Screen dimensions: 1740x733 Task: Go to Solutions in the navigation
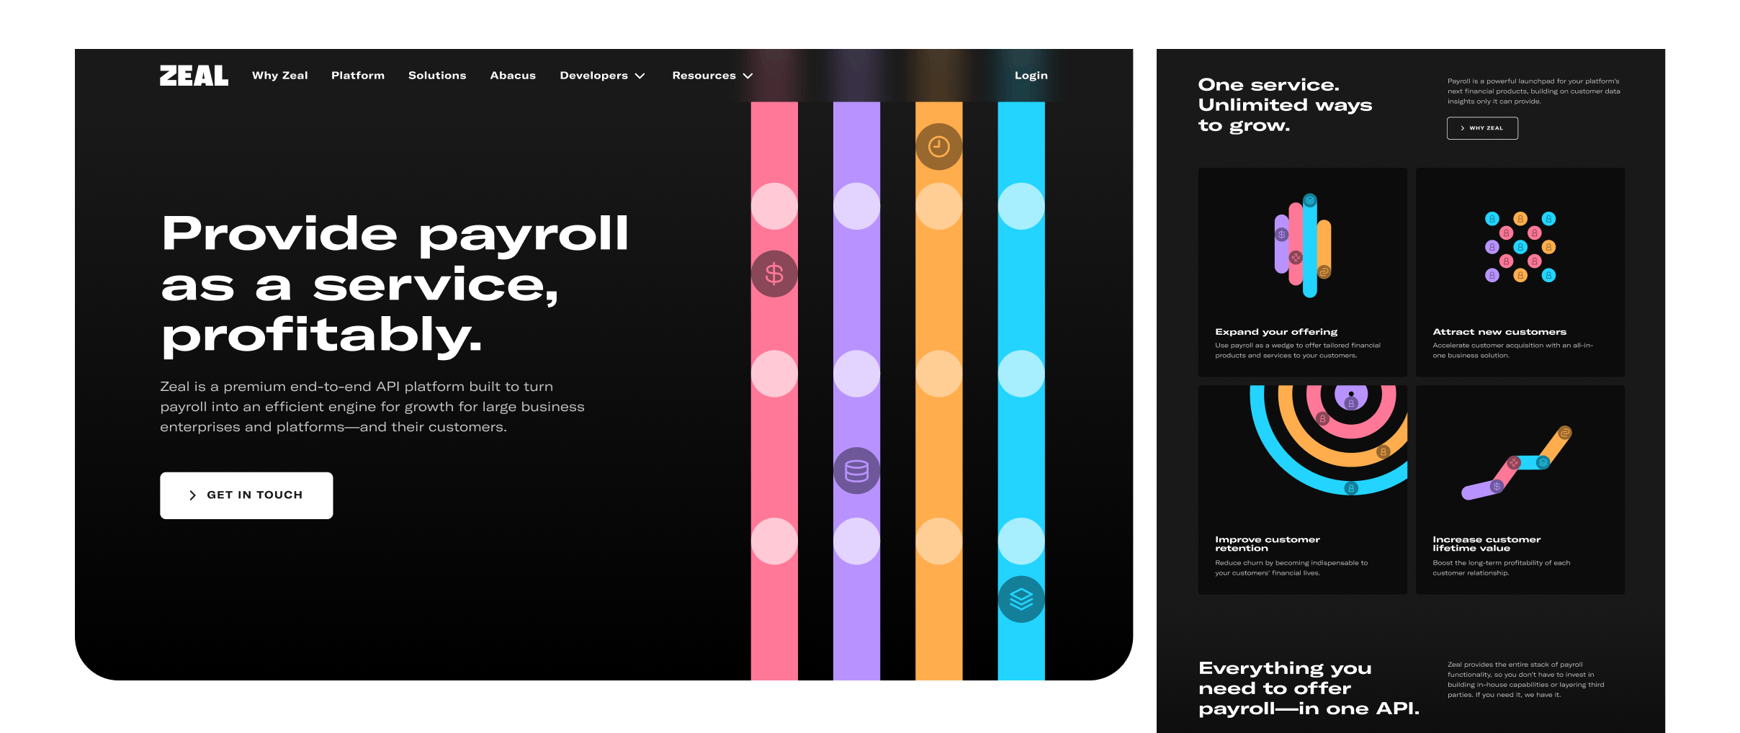coord(437,76)
